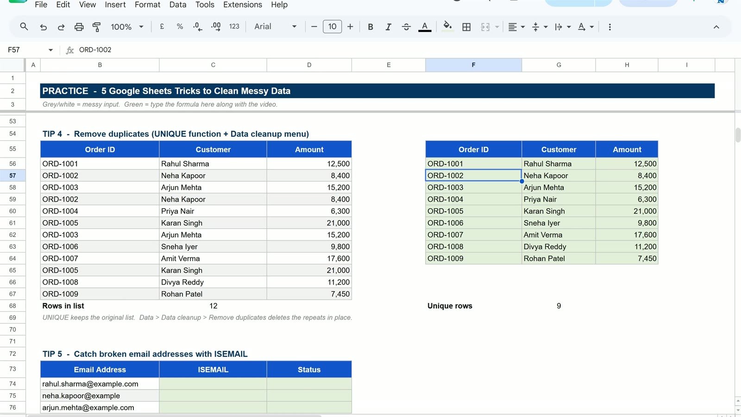Open the View menu
Image resolution: width=741 pixels, height=417 pixels.
[88, 5]
